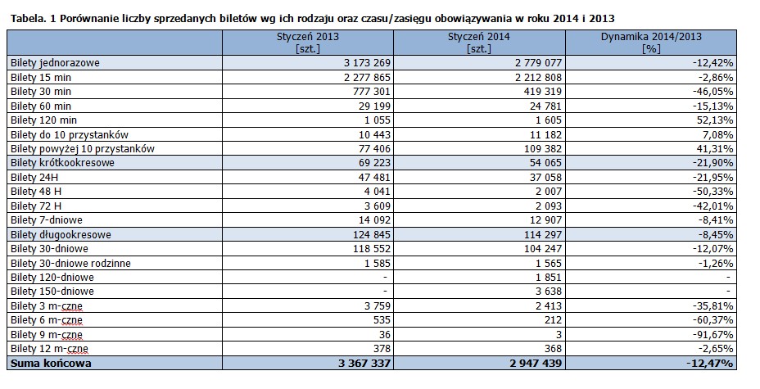Screen dimensions: 760x389
Task: Click the 'Bilety 15 min' row label
Action: [x=41, y=78]
